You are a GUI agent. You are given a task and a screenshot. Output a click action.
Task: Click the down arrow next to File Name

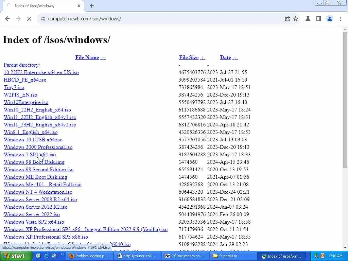click(x=103, y=58)
